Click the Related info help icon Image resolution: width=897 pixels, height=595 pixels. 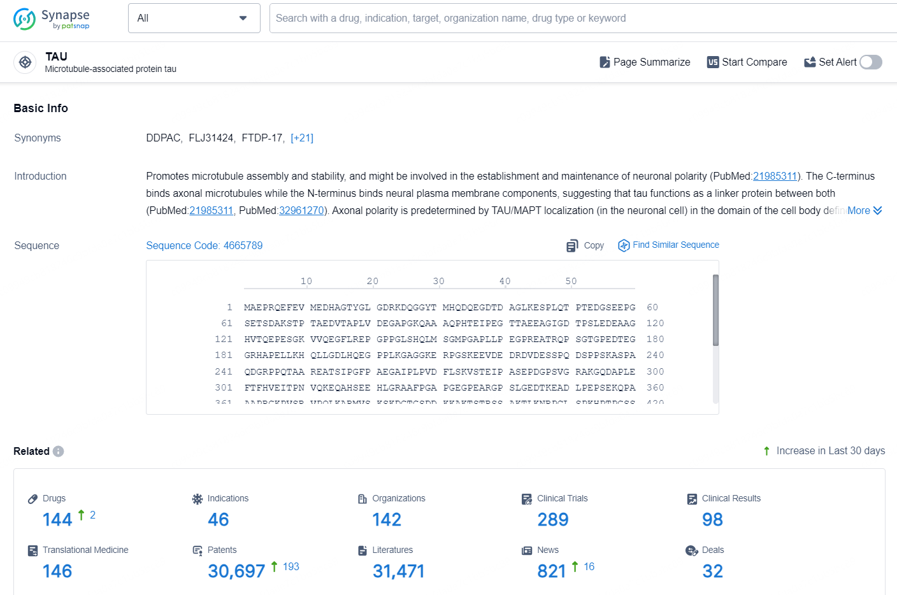pyautogui.click(x=59, y=451)
